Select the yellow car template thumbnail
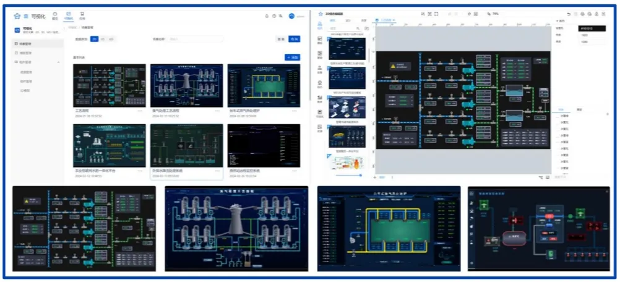 [347, 137]
